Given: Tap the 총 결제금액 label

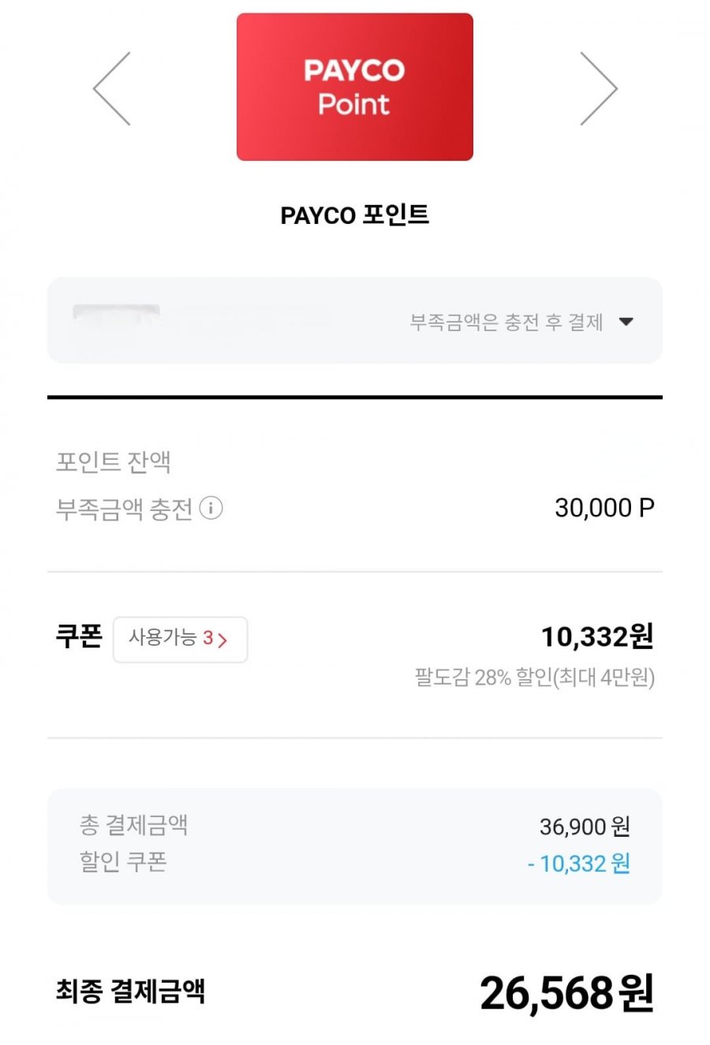Looking at the screenshot, I should [133, 825].
